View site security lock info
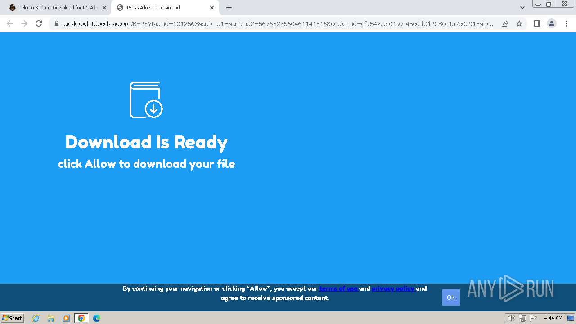The width and height of the screenshot is (576, 324). pos(56,23)
